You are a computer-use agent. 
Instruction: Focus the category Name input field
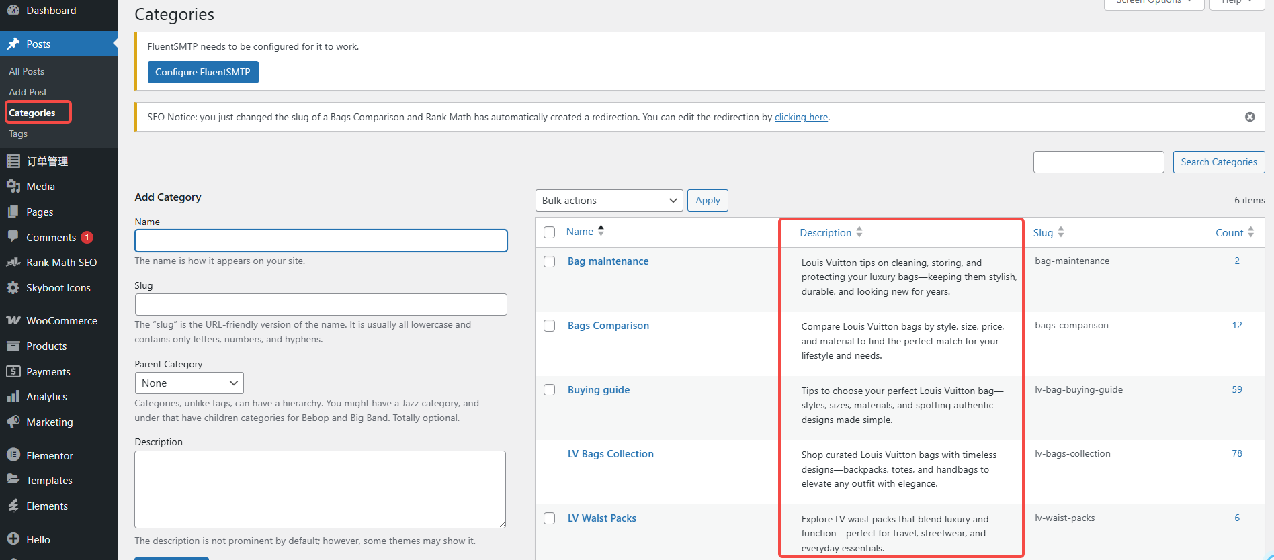click(x=321, y=241)
